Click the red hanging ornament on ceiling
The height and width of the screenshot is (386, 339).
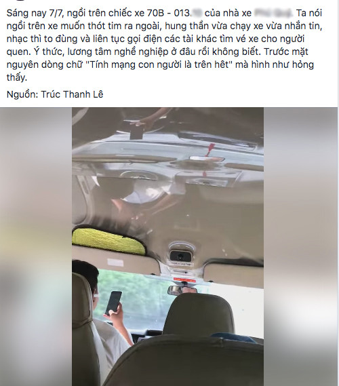pos(211,150)
